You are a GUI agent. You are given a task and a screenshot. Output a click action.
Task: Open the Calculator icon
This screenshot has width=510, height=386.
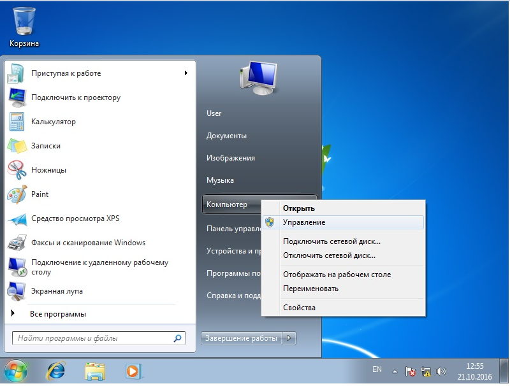(17, 122)
